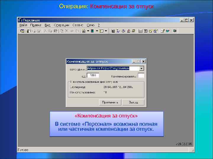
Task: Click the calculator-like toolbar icon
Action: click(146, 31)
